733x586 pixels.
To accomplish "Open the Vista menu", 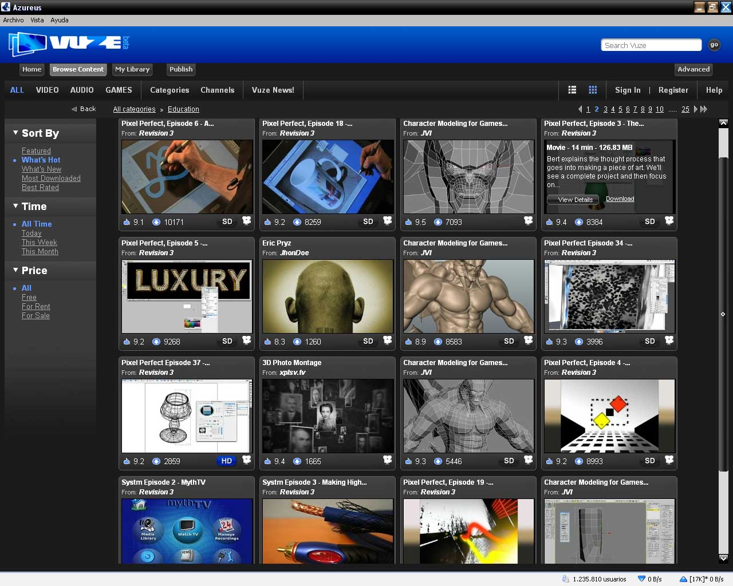I will pyautogui.click(x=37, y=20).
